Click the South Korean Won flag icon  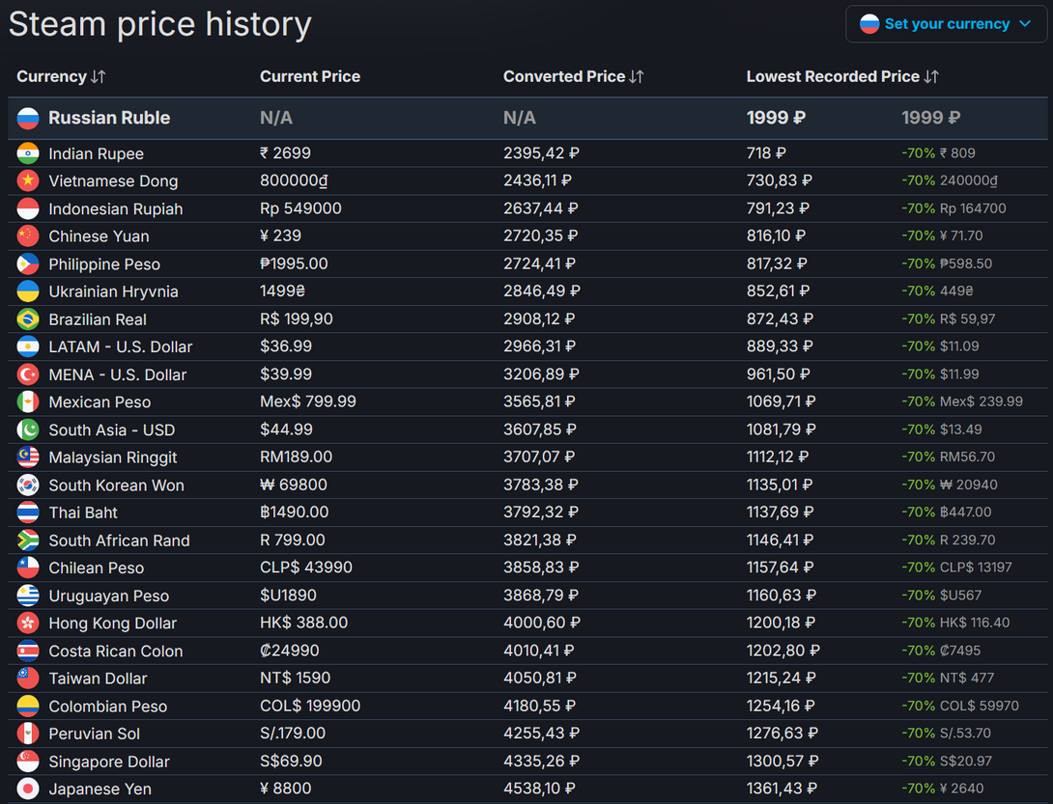[28, 485]
